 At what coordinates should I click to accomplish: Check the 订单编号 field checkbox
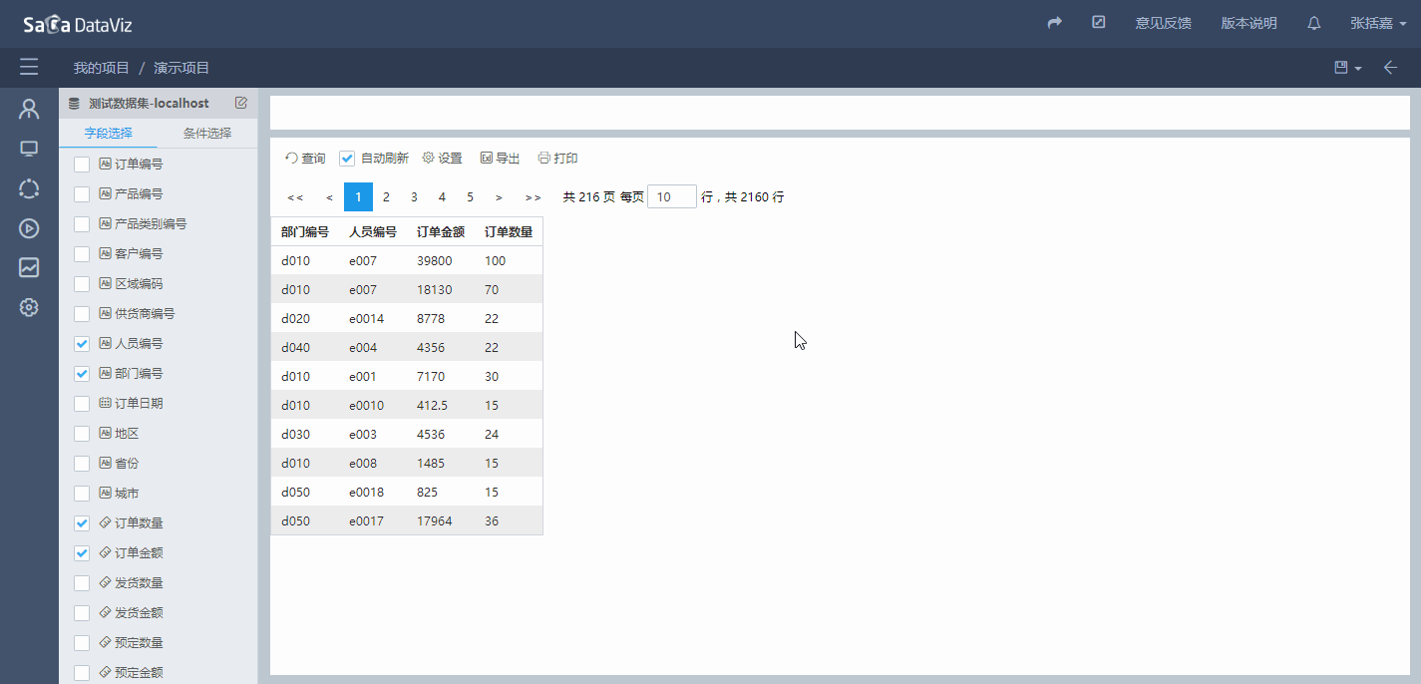pyautogui.click(x=82, y=165)
